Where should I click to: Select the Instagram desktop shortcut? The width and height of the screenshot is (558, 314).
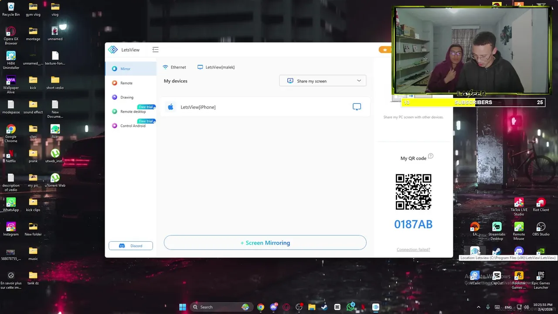pyautogui.click(x=11, y=229)
